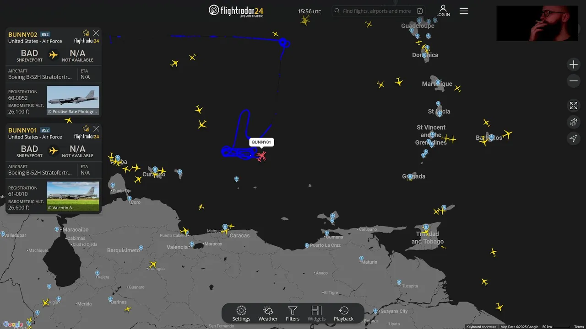Click the Google logo on the map

(13, 324)
